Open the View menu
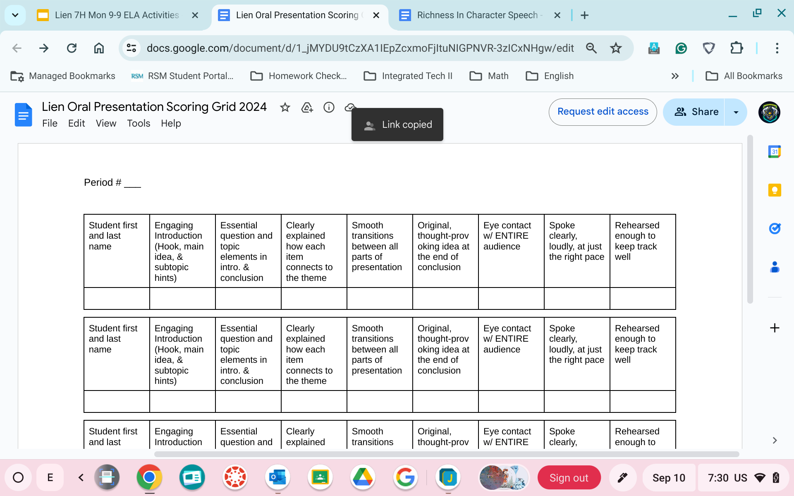Screen dimensions: 794x496 pyautogui.click(x=106, y=123)
